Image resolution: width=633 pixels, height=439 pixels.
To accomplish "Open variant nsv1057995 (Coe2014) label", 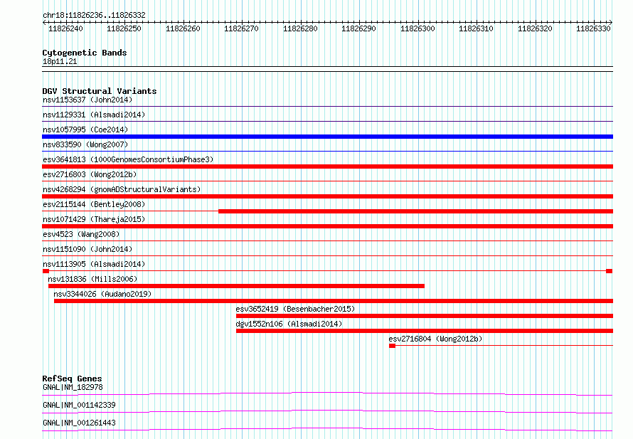I will pyautogui.click(x=85, y=129).
